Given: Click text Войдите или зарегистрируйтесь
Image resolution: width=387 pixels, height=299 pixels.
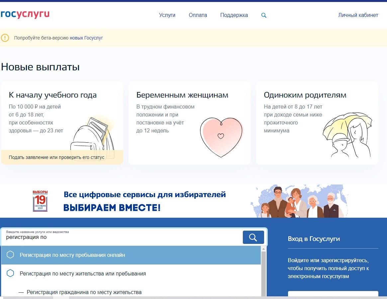Looking at the screenshot, I should 328,260.
